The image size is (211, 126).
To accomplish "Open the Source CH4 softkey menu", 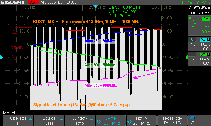I will tap(49, 120).
